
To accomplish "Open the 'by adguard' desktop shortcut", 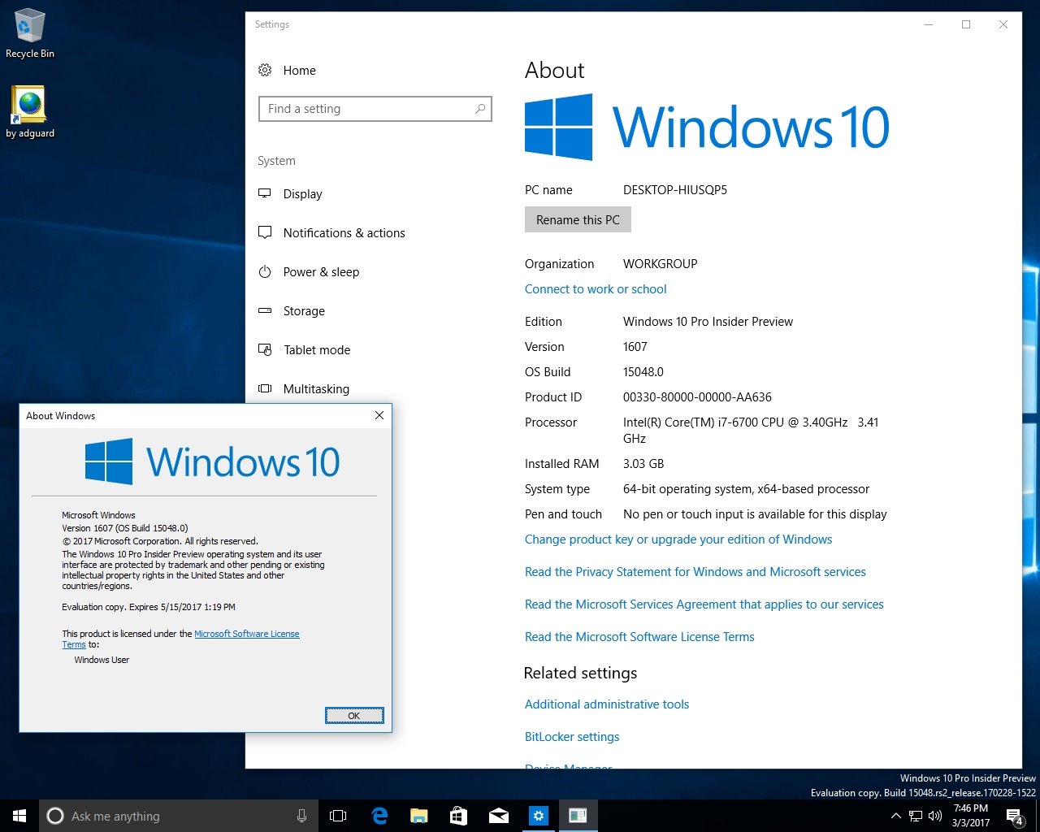I will [x=30, y=112].
